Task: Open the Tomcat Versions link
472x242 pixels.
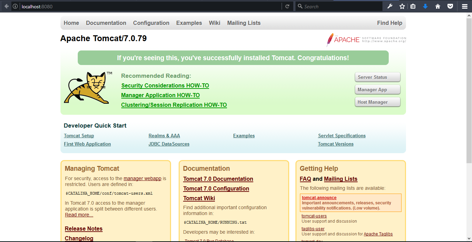Action: pos(336,144)
